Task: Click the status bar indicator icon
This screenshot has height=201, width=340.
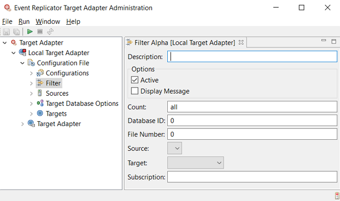Action: (x=337, y=195)
